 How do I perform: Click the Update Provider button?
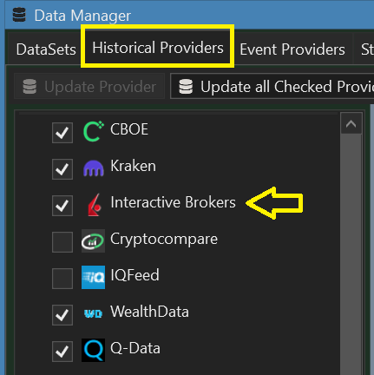89,86
